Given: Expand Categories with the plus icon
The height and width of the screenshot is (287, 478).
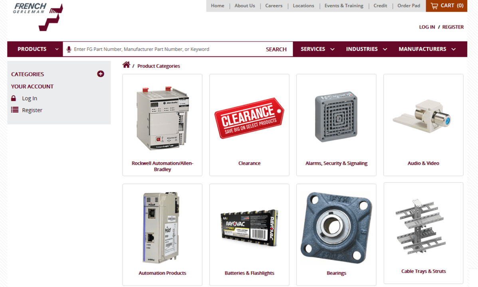Looking at the screenshot, I should [101, 74].
